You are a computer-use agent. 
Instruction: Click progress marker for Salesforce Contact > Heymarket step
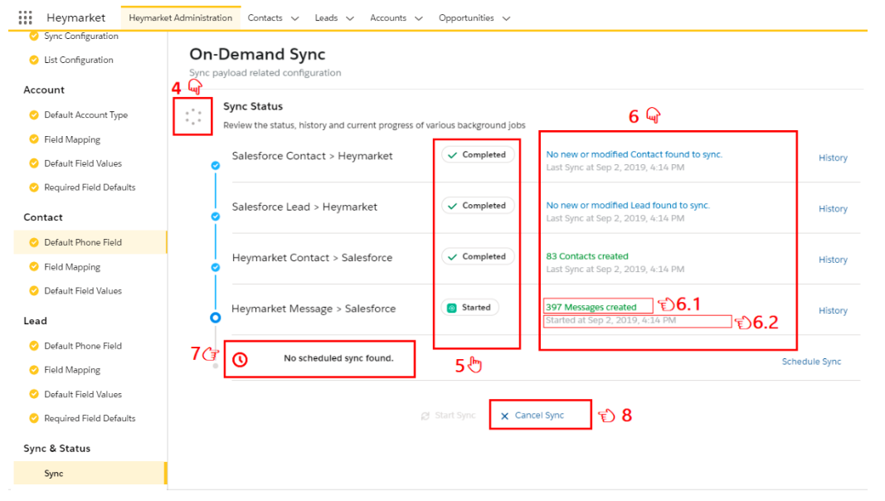point(215,165)
